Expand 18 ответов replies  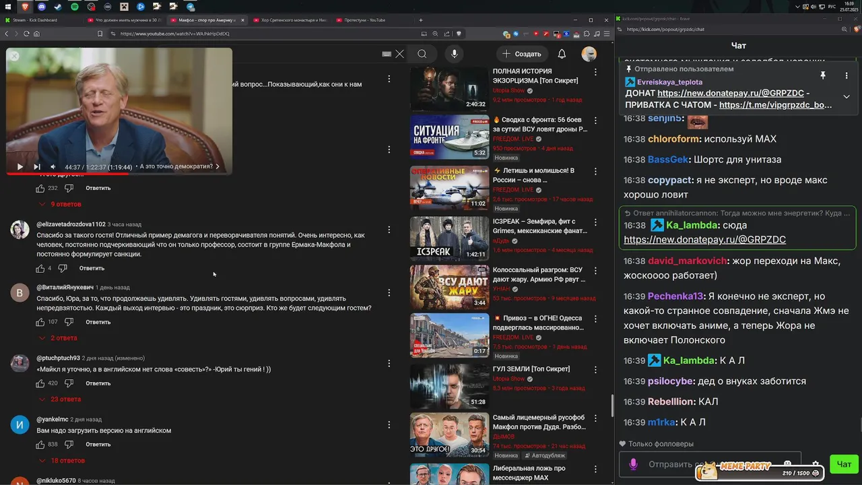62,461
